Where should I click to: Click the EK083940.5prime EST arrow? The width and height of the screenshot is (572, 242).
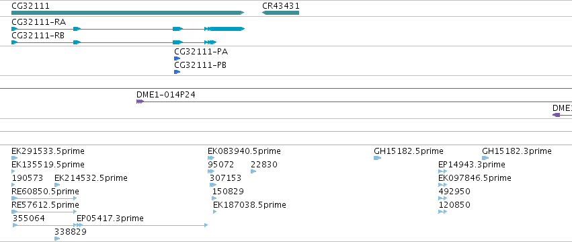point(211,158)
